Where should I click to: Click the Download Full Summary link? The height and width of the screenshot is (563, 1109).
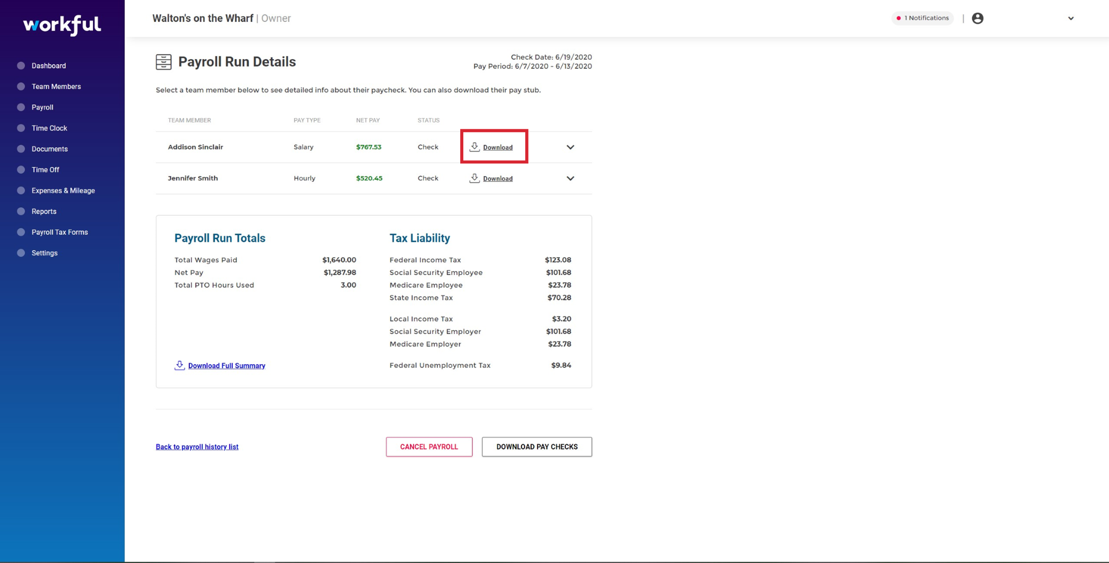click(227, 365)
